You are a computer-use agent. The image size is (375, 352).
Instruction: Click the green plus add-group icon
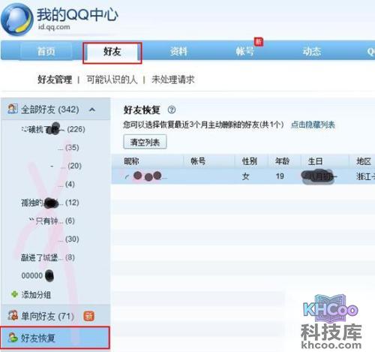[14, 294]
